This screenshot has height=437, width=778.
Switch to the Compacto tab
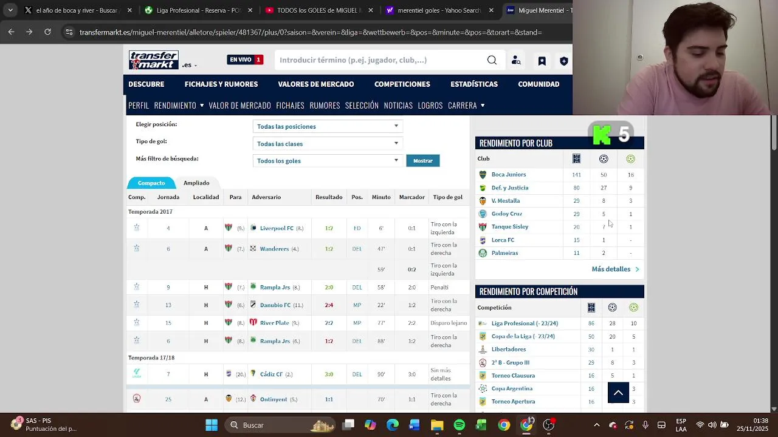click(151, 183)
